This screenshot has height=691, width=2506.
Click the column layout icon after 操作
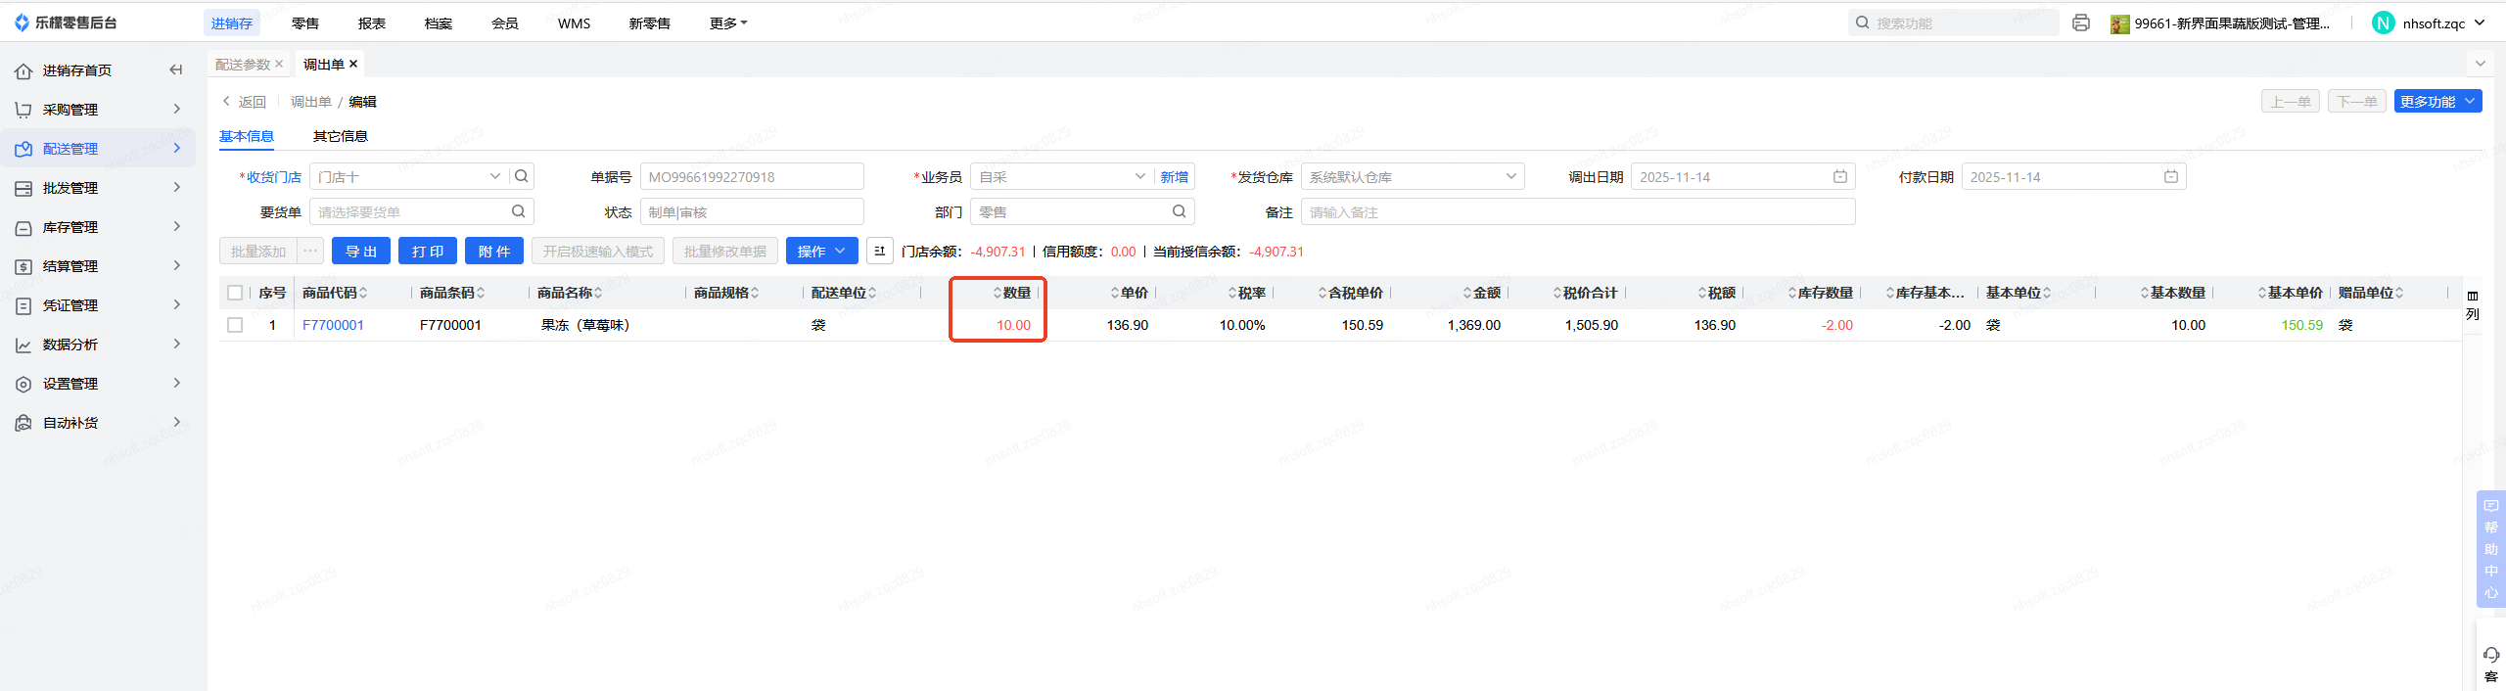tap(880, 251)
